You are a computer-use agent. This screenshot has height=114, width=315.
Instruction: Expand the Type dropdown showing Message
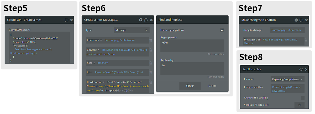click(132, 30)
